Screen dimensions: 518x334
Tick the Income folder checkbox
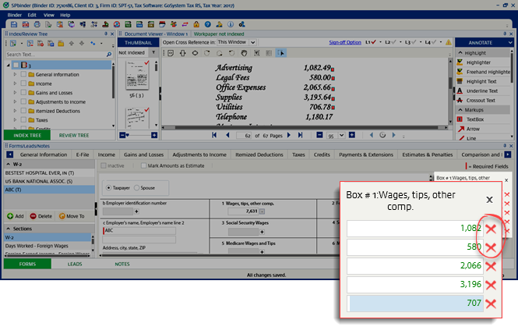(x=24, y=83)
